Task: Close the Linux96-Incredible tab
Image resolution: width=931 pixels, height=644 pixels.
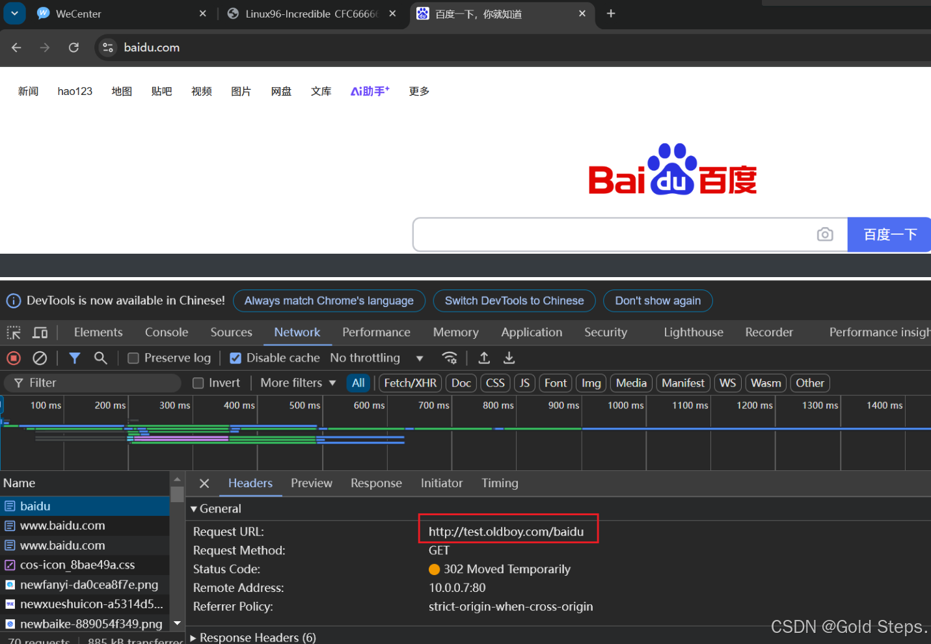Action: tap(392, 14)
